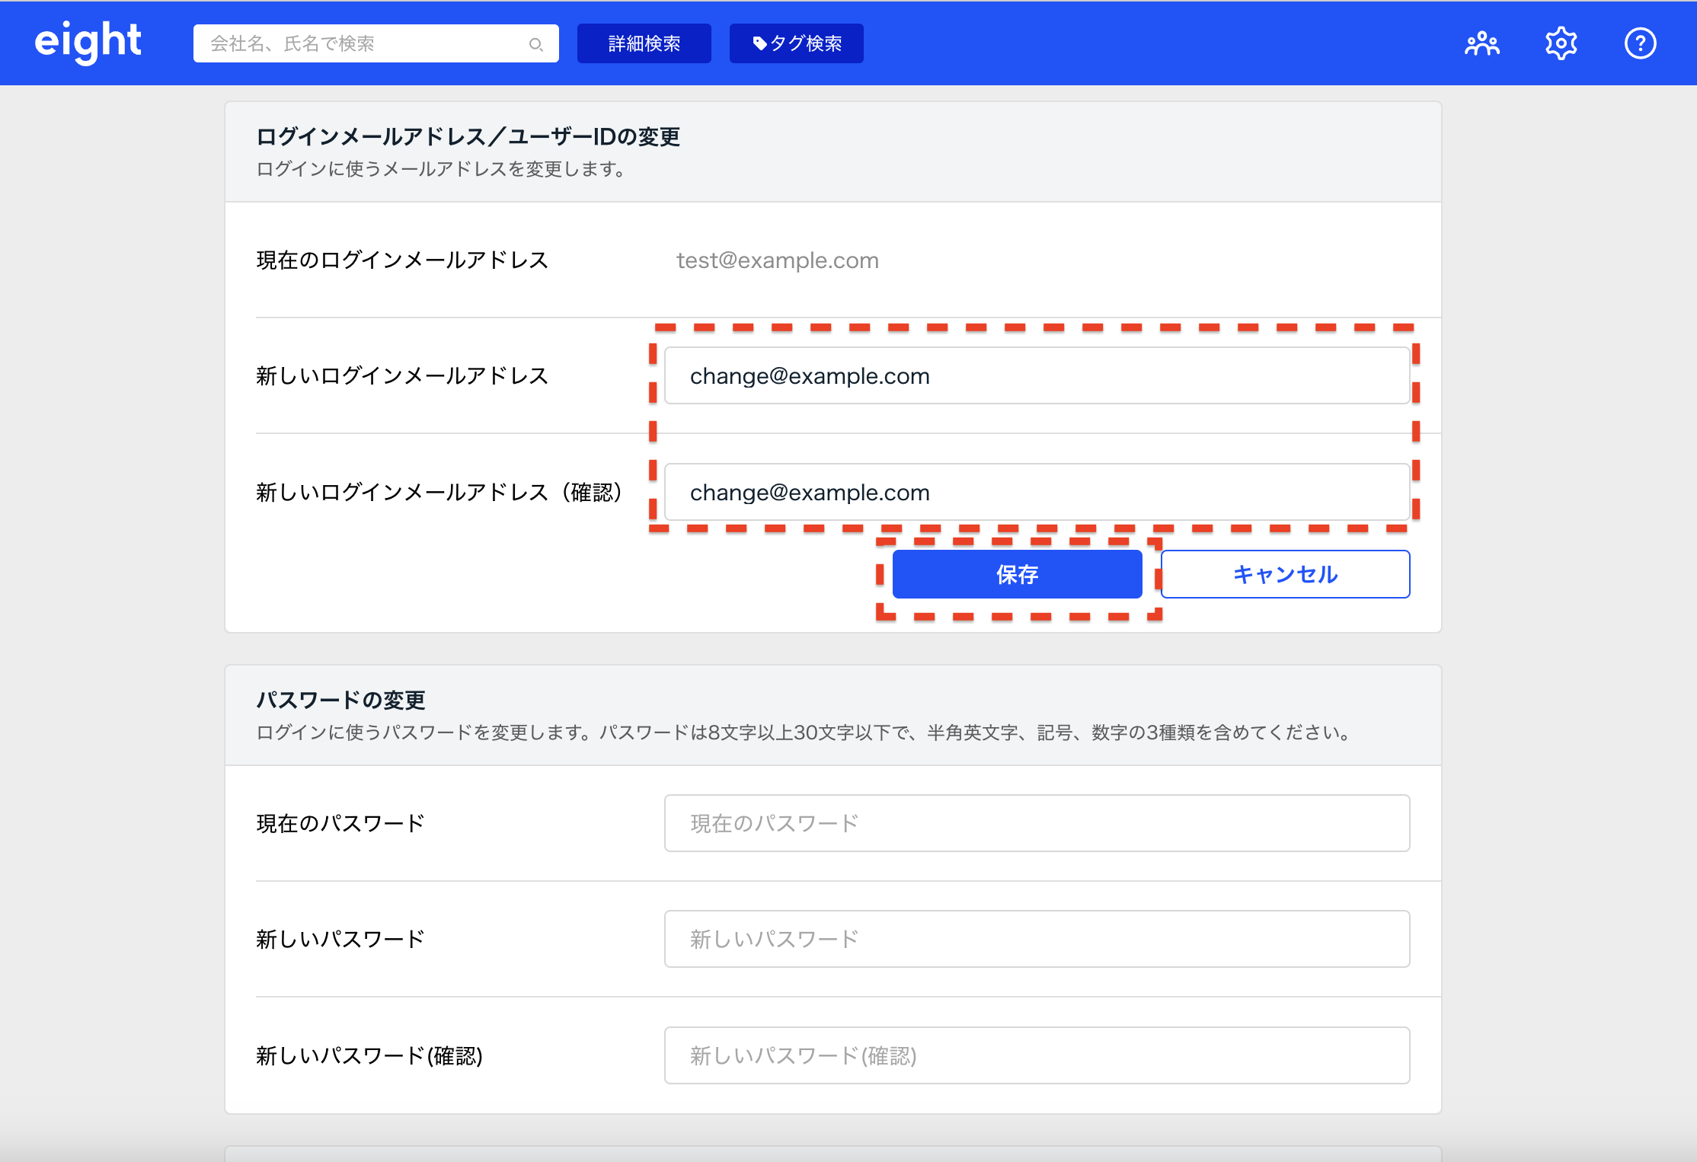Click the eight logo
The width and height of the screenshot is (1697, 1162).
point(88,42)
